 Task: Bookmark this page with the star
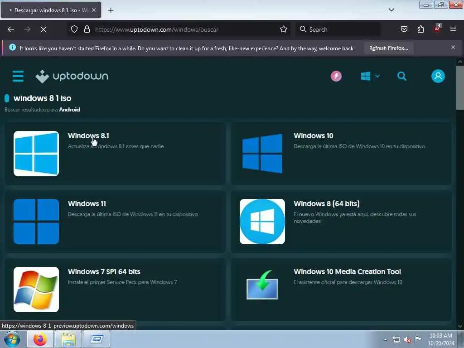[284, 29]
